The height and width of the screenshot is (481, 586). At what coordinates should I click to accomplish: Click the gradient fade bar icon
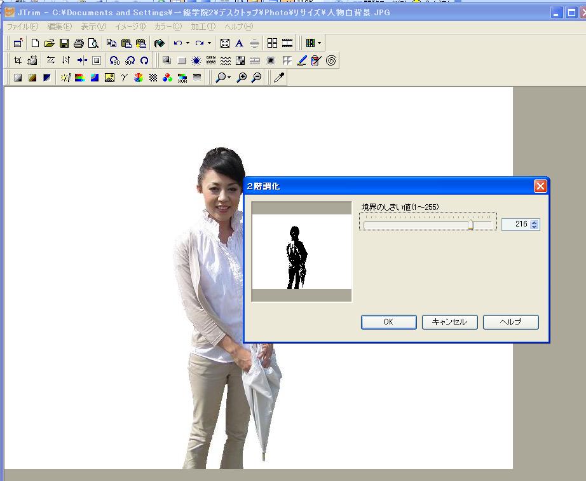pos(197,78)
